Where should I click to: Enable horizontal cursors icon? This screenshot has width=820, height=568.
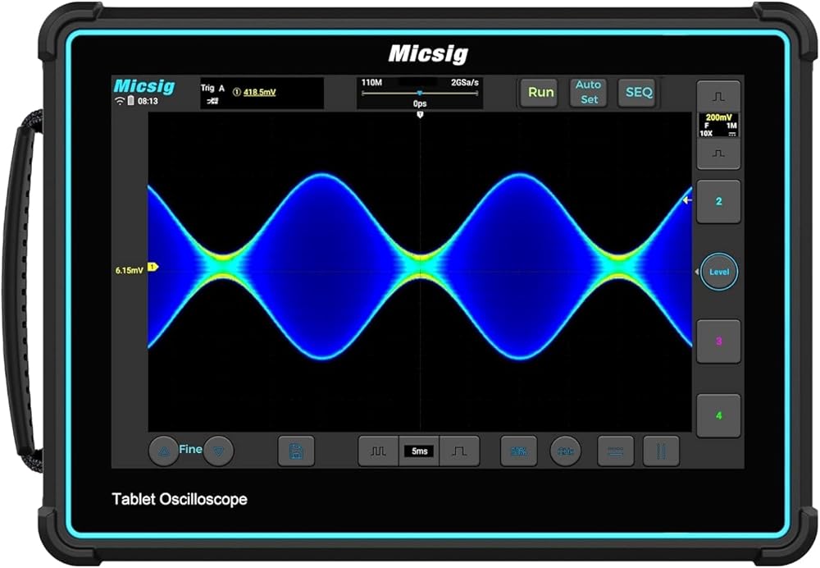tap(616, 451)
